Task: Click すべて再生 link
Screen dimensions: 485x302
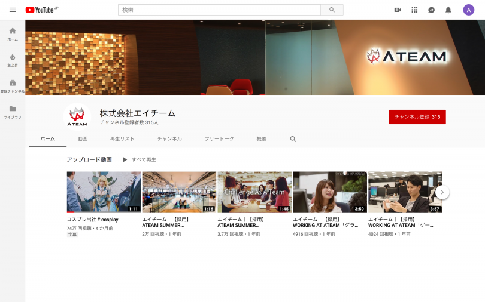Action: pos(144,159)
